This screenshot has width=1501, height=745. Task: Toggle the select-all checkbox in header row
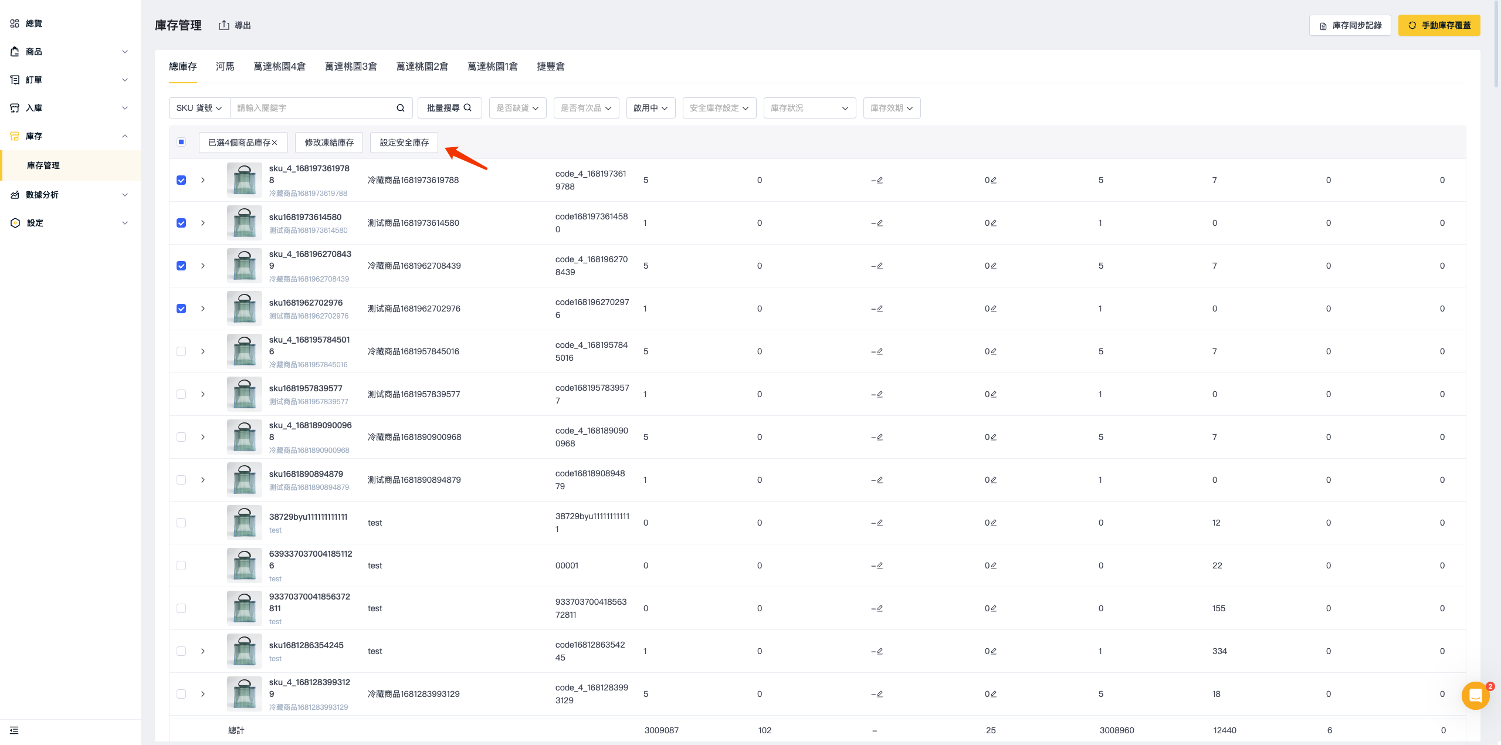181,142
